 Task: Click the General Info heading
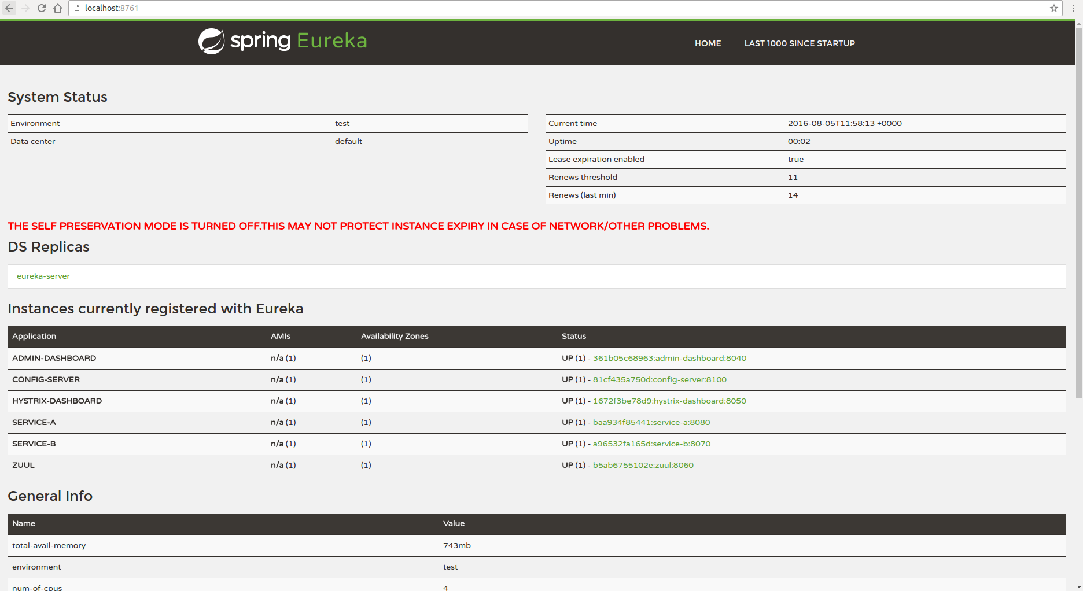[x=50, y=496]
